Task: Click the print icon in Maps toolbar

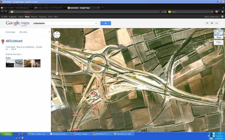Action: pos(207,23)
